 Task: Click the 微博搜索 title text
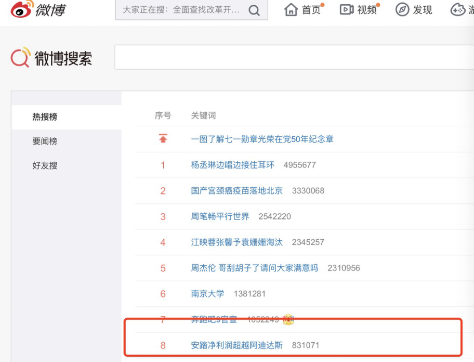tap(63, 58)
